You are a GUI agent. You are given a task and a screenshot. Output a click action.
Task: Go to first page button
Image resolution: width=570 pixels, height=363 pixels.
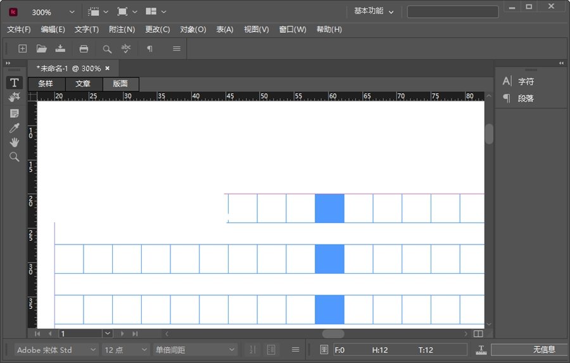[37, 333]
